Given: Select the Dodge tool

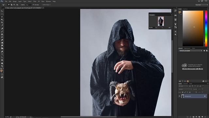Looking at the screenshot, I should click(x=2, y=49).
